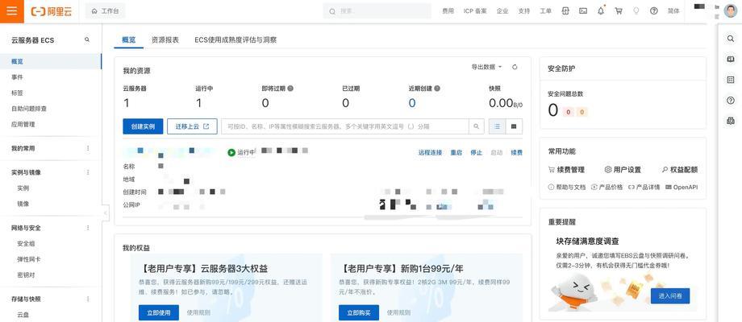Click 续费 for the instance
Image resolution: width=742 pixels, height=322 pixels.
(x=517, y=152)
